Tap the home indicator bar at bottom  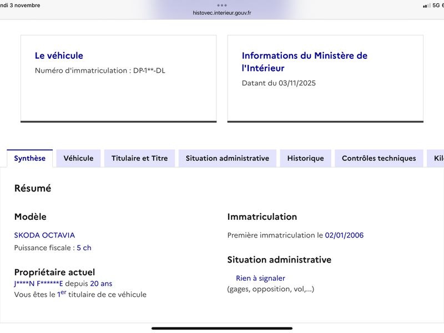coord(221,329)
